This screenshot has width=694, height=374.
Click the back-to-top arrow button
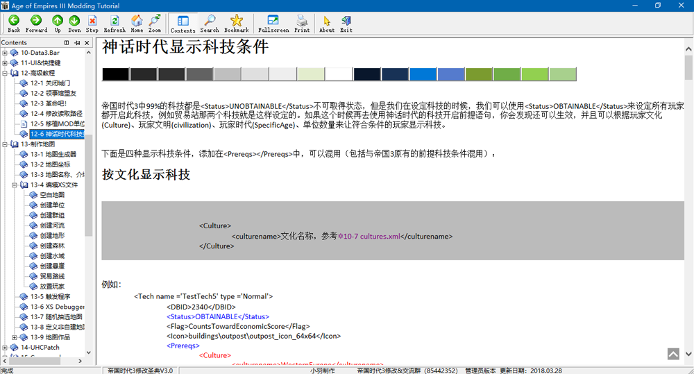click(673, 354)
